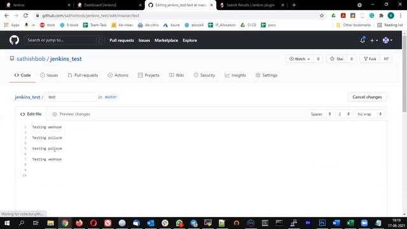Switch to the Code tab

22,75
